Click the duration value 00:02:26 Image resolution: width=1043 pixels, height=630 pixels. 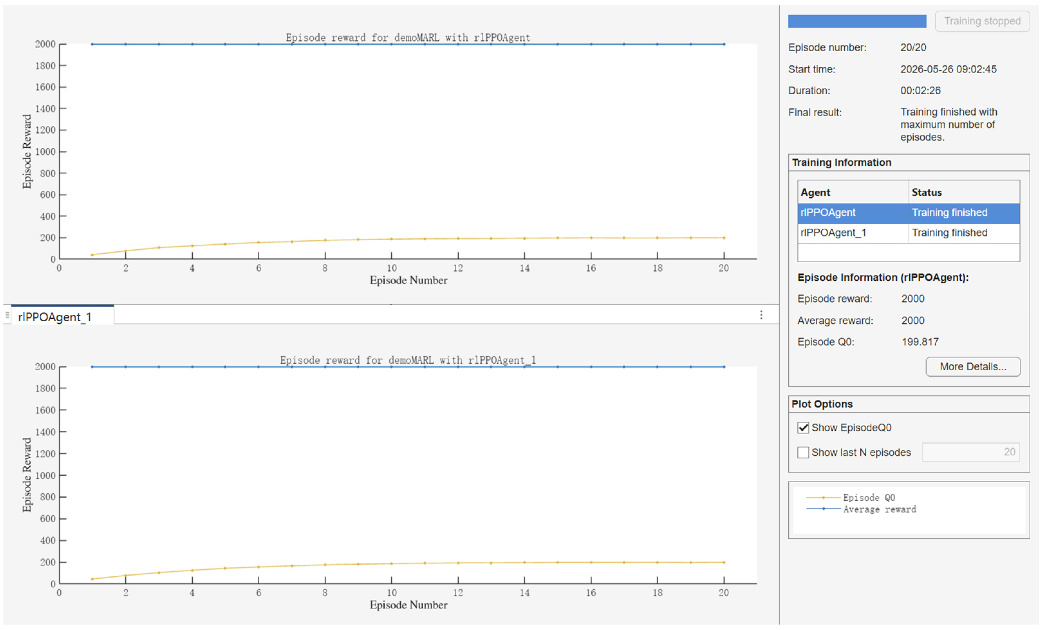pyautogui.click(x=920, y=91)
